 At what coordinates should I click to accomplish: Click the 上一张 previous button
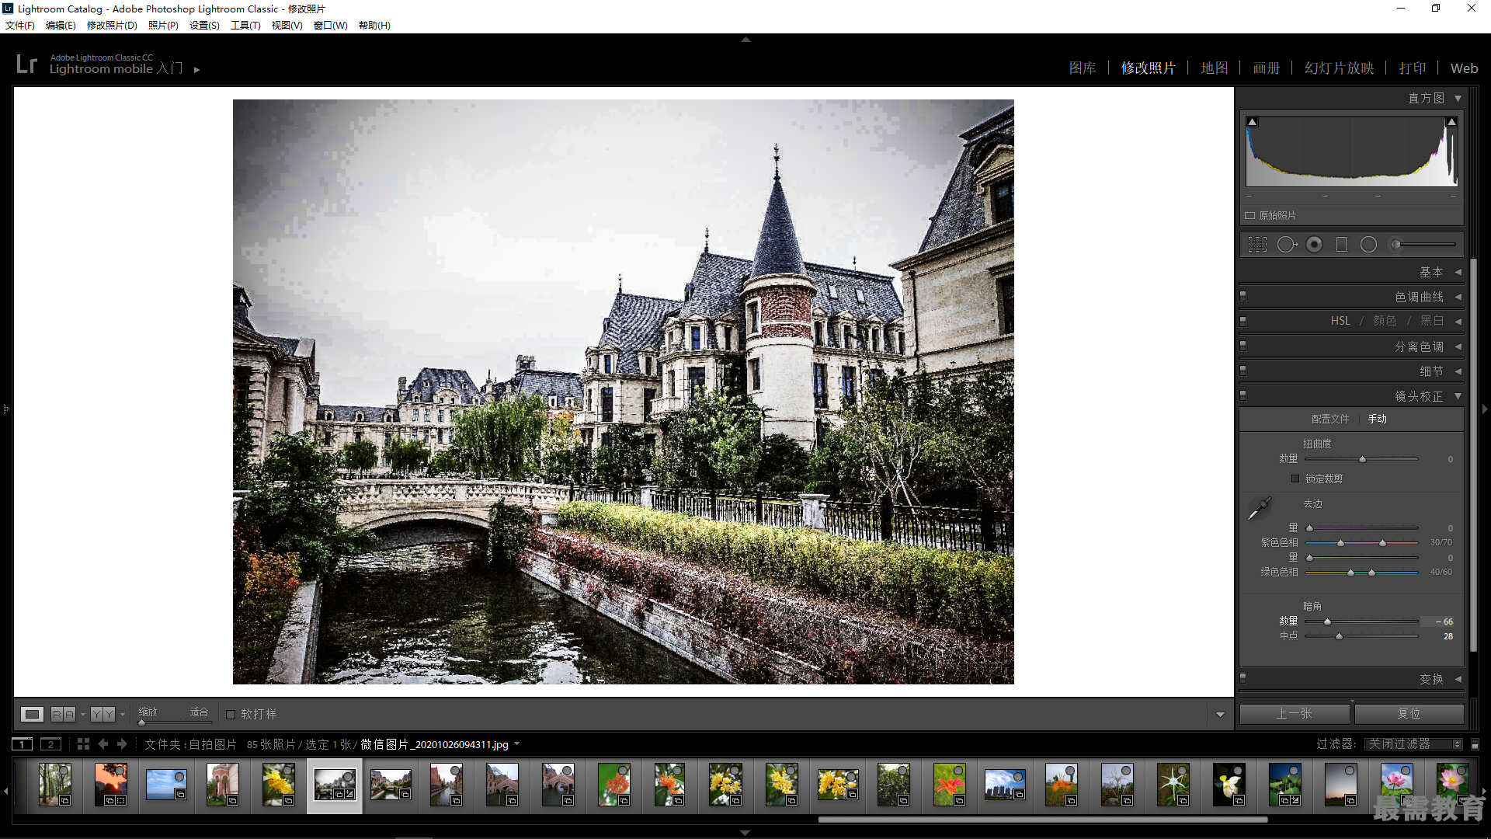pos(1295,713)
